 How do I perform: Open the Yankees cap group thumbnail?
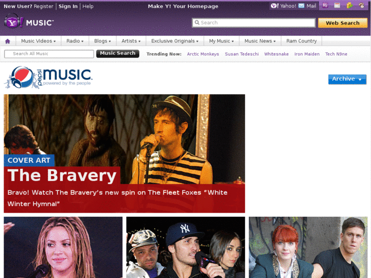(x=186, y=247)
